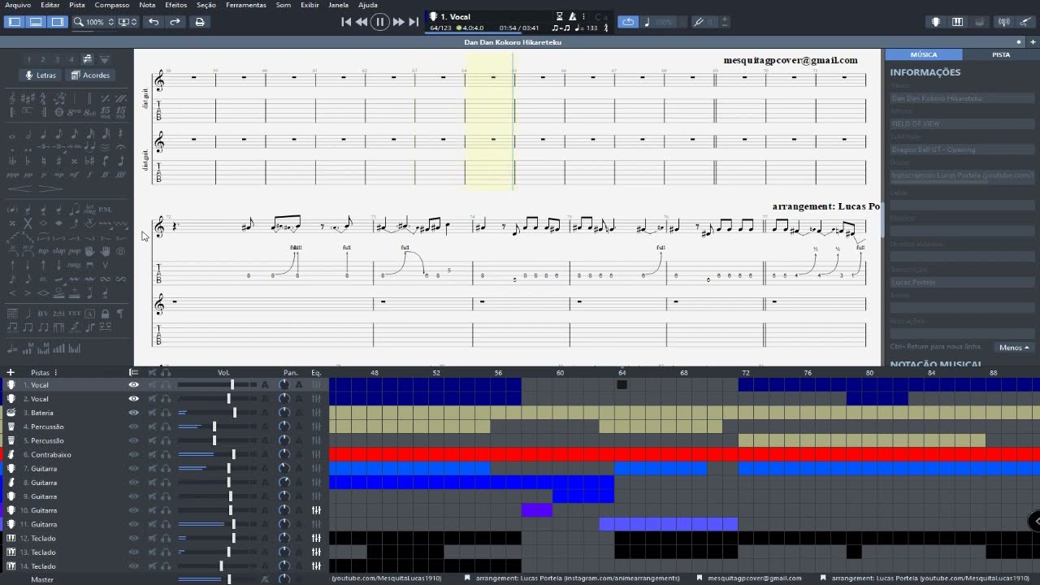The width and height of the screenshot is (1040, 585).
Task: Add a new track with plus icon
Action: coord(11,372)
